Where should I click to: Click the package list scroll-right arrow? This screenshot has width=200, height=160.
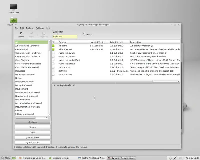click(178, 81)
